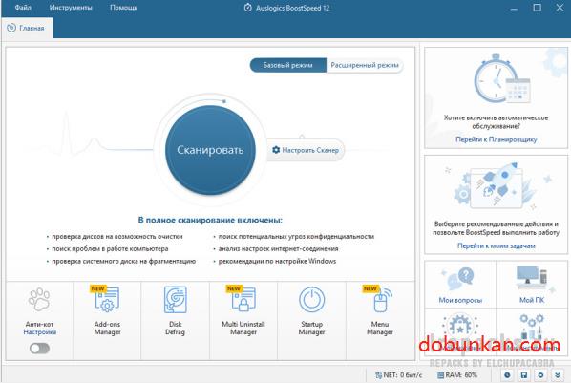Open Мои вопросы tile
The height and width of the screenshot is (383, 571).
point(460,285)
